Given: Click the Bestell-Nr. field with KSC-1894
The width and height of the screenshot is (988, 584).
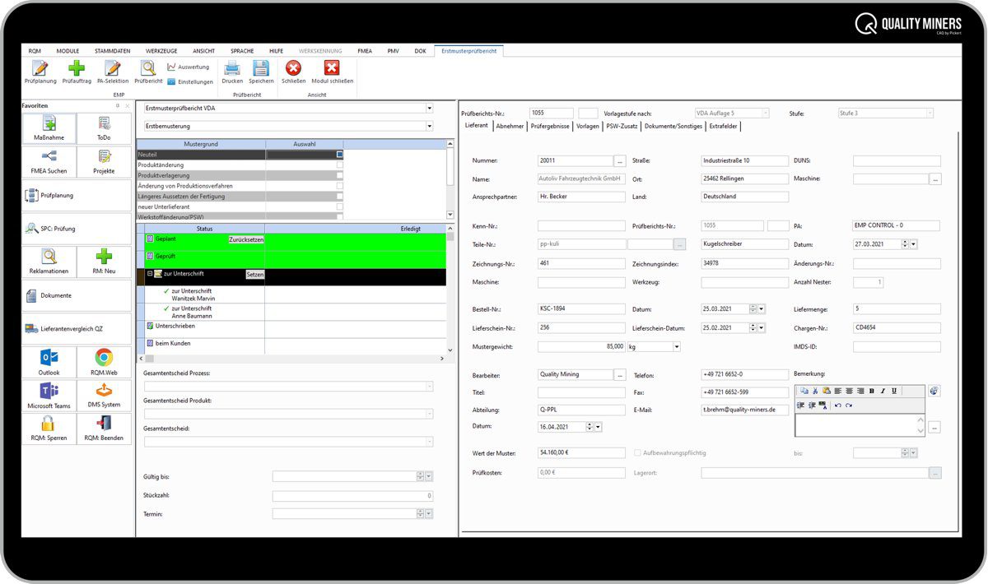Looking at the screenshot, I should click(581, 309).
